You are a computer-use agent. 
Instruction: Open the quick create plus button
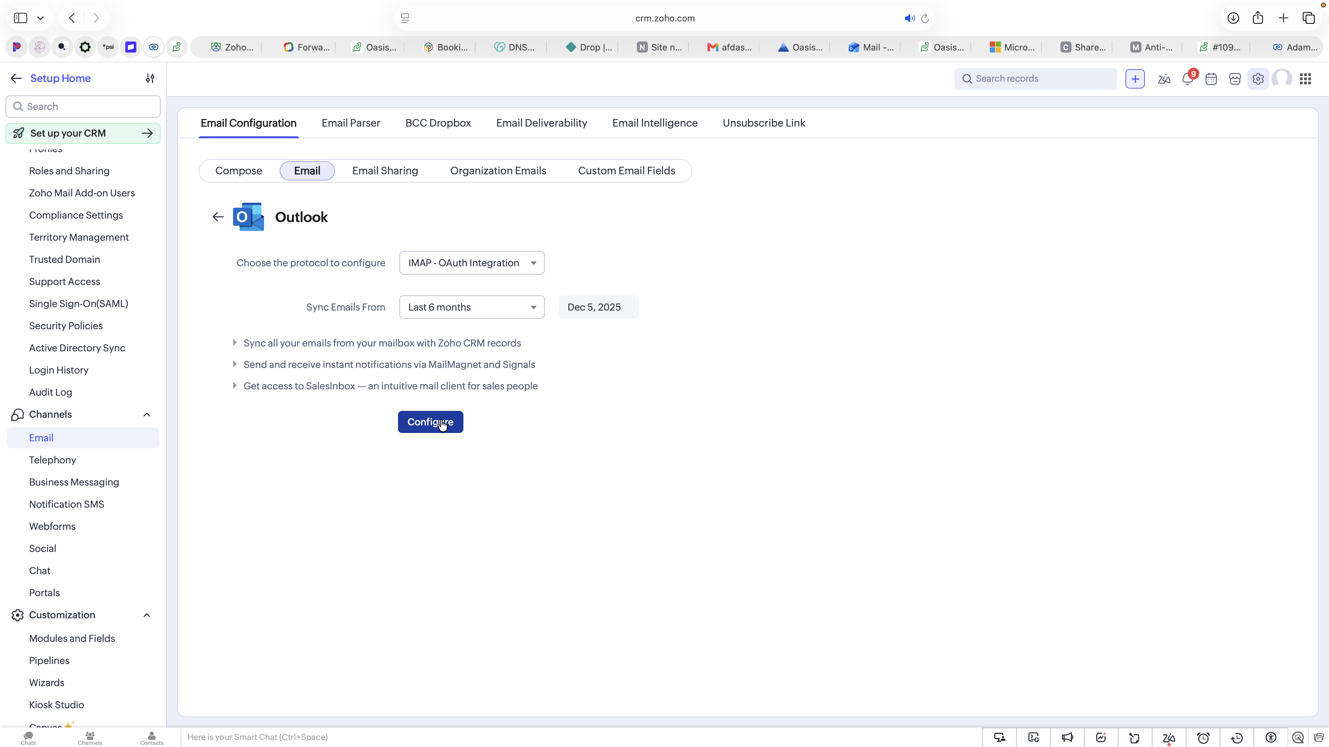(1135, 79)
